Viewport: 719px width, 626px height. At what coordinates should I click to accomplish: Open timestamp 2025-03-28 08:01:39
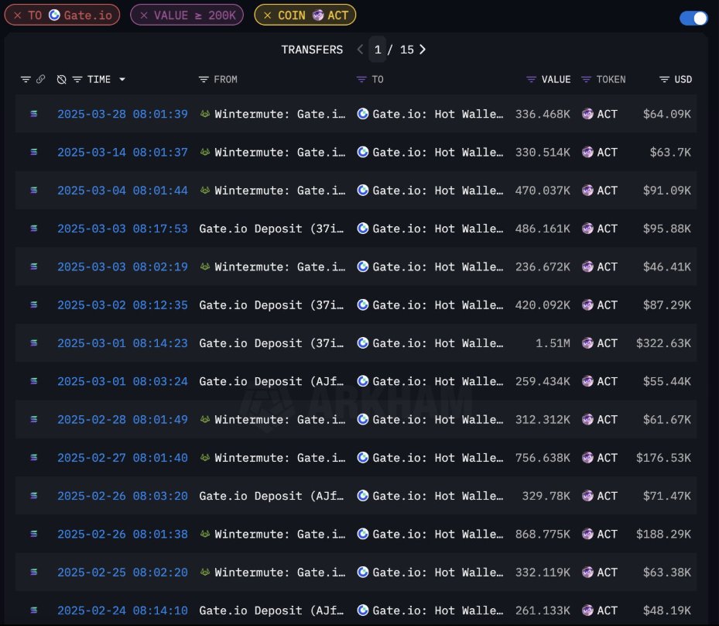tap(122, 114)
